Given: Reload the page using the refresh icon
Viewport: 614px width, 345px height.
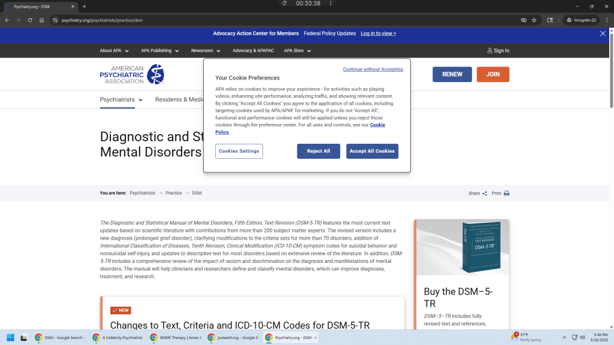Looking at the screenshot, I should (x=30, y=20).
